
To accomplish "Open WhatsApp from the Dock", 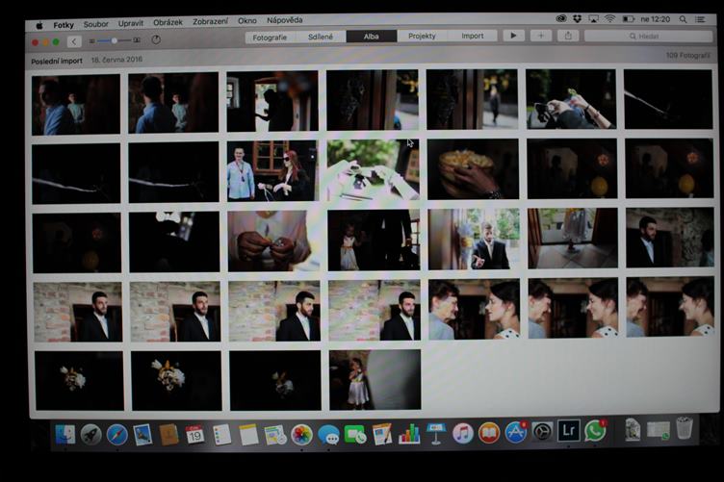I will (595, 430).
